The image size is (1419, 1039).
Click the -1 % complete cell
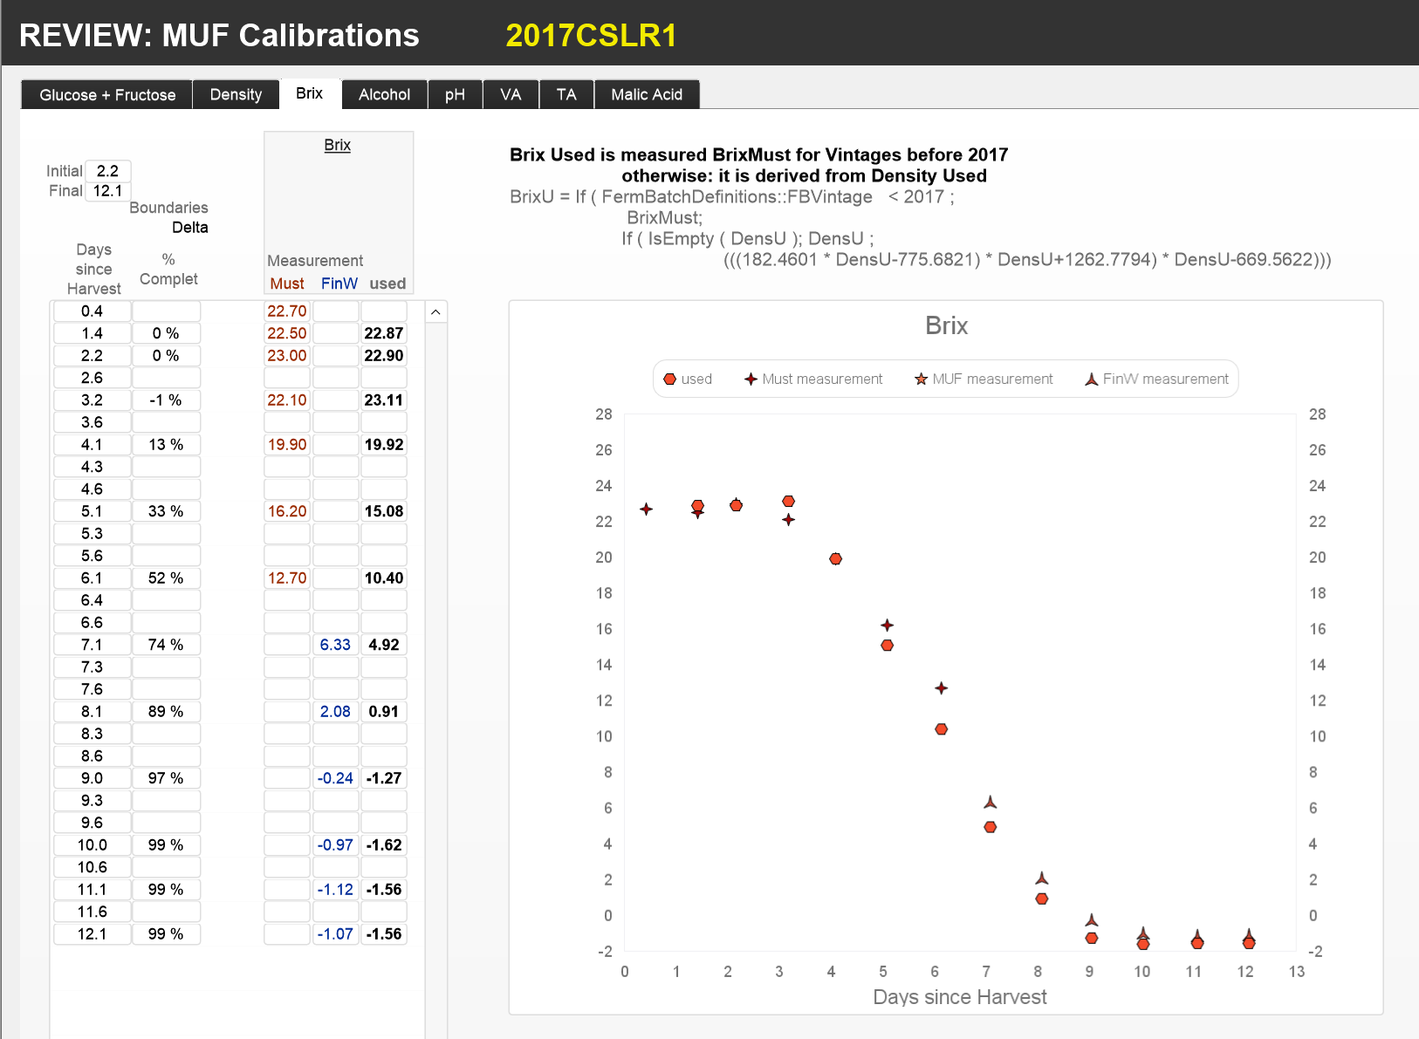coord(166,400)
